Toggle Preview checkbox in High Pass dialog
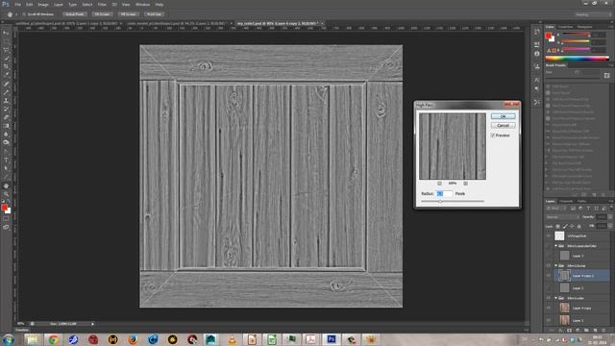 (493, 136)
